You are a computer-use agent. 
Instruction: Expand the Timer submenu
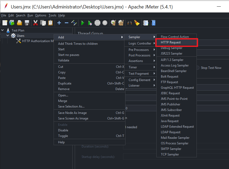pyautogui.click(x=140, y=67)
